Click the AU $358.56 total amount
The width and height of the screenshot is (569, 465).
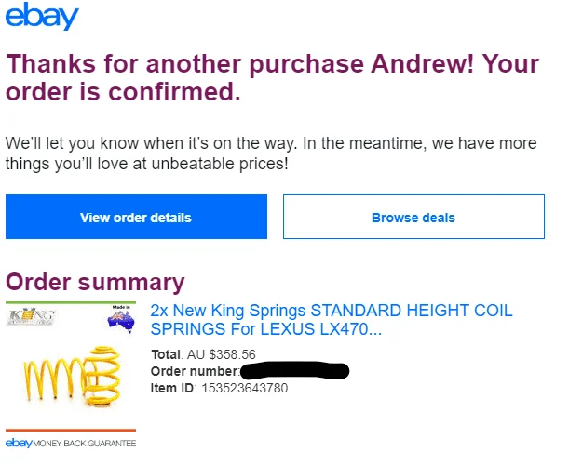tap(222, 354)
